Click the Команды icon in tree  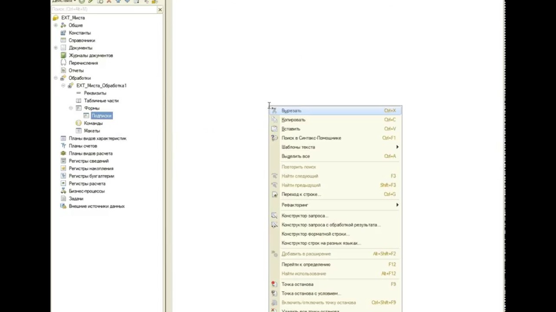coord(79,123)
